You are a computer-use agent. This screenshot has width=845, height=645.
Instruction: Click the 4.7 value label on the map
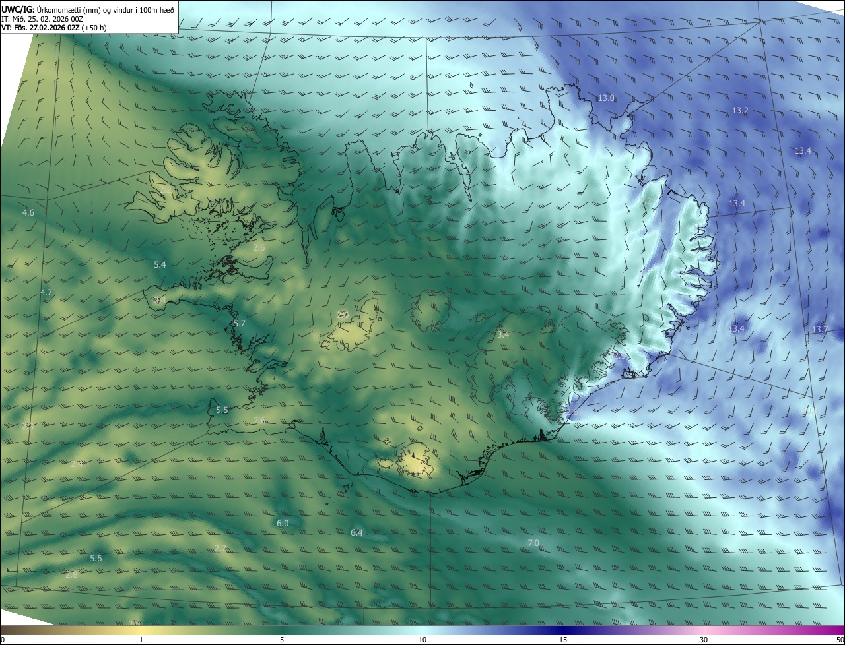click(x=46, y=292)
